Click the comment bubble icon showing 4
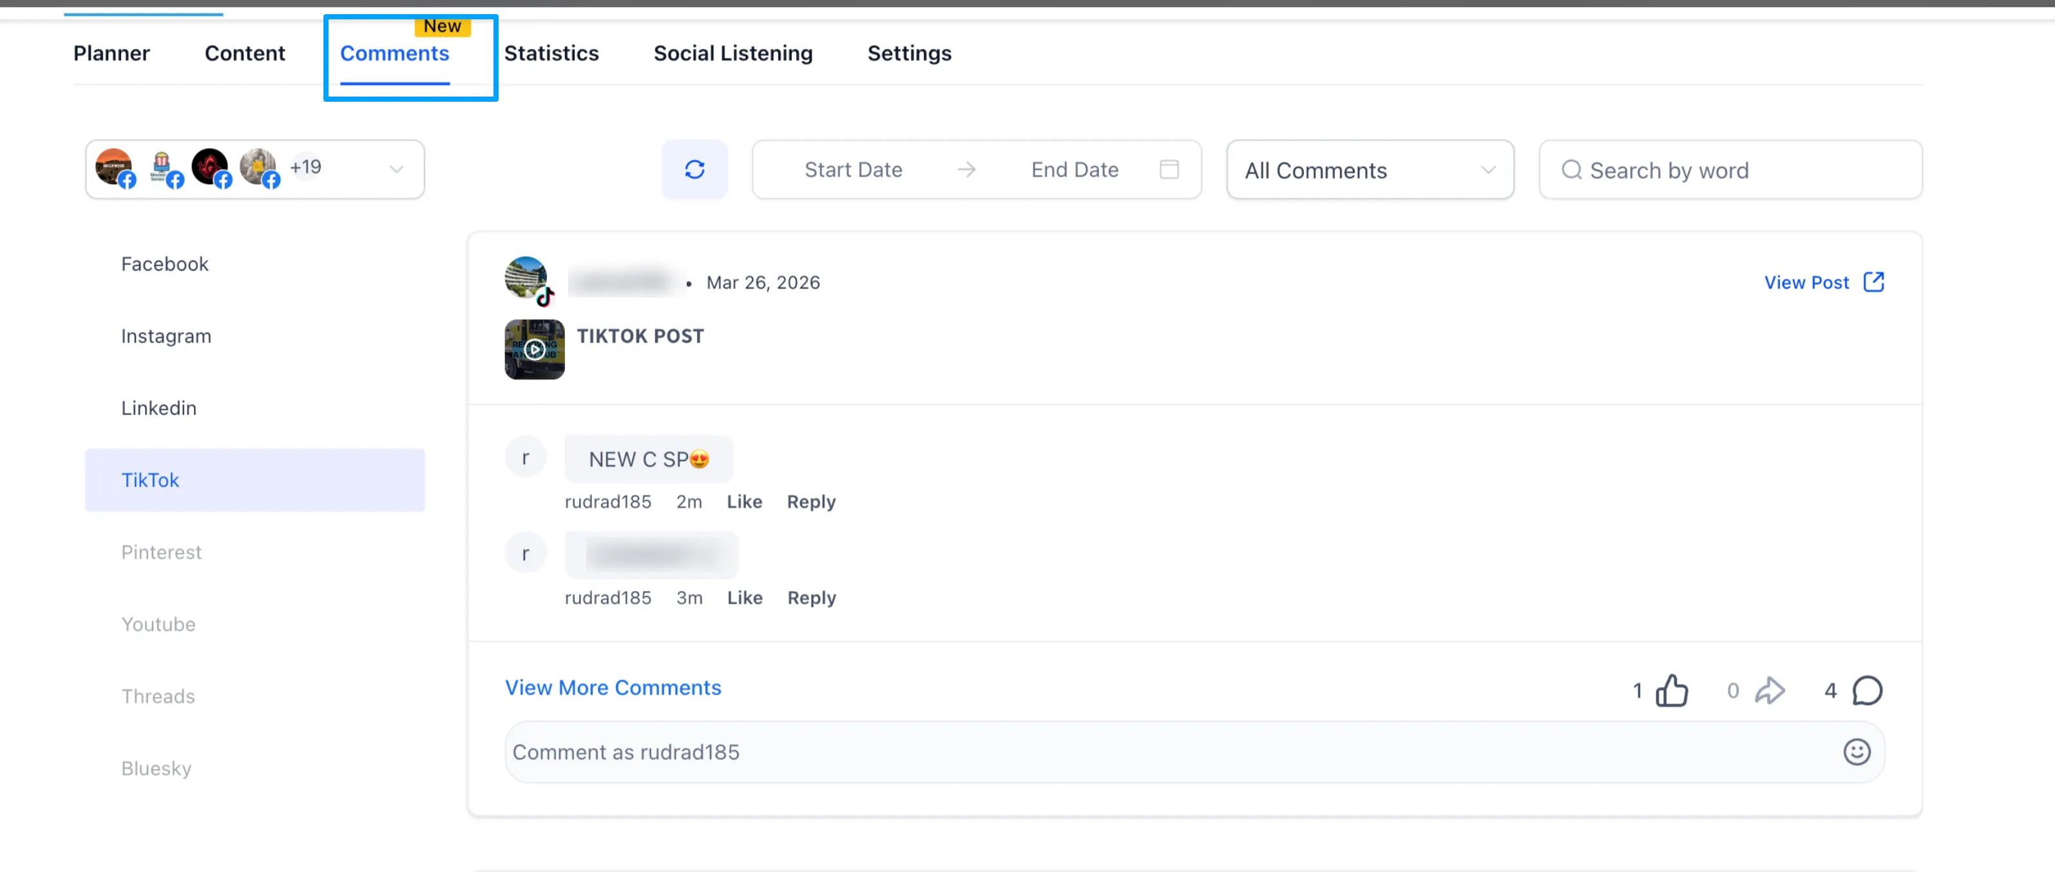Viewport: 2055px width, 872px height. pos(1868,691)
